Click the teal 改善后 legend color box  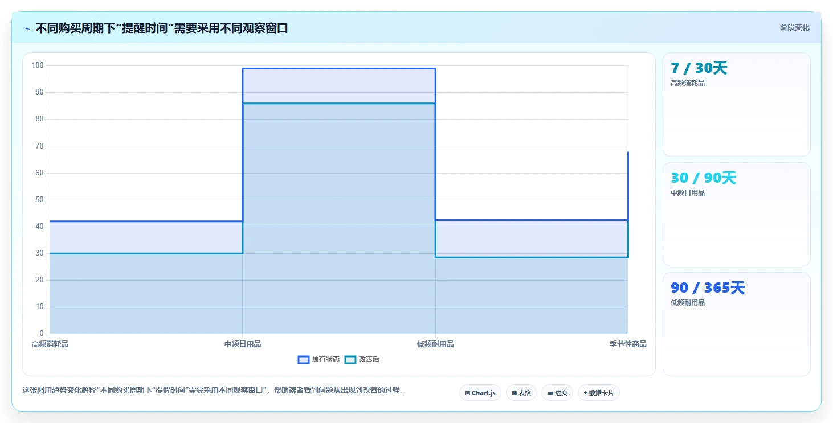(x=350, y=359)
